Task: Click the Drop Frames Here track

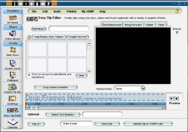Action: pos(95,98)
